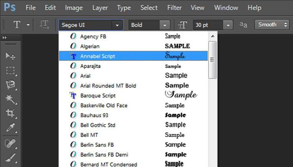Click OpenType icon beside Arial

coord(73,75)
